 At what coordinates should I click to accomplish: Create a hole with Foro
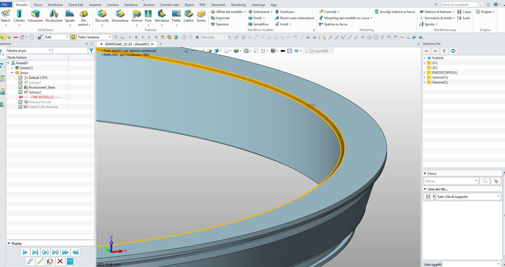coord(148,16)
